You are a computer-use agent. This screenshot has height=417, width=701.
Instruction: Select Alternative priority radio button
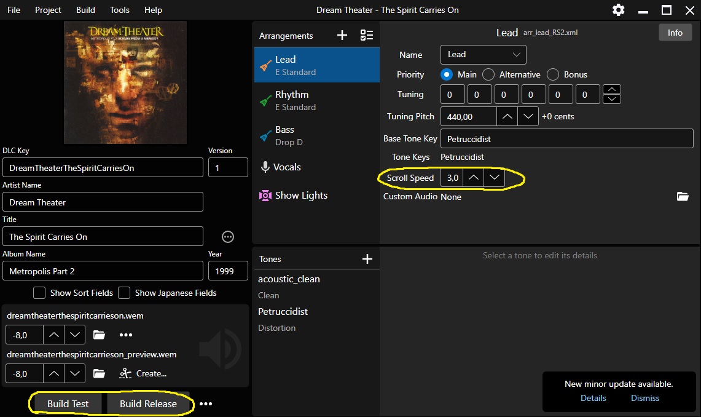[488, 74]
